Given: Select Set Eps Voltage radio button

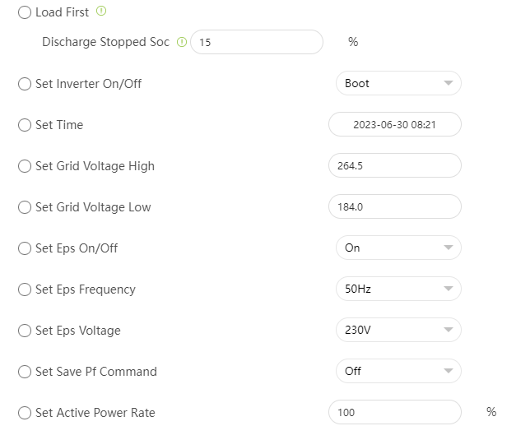Looking at the screenshot, I should click(25, 331).
